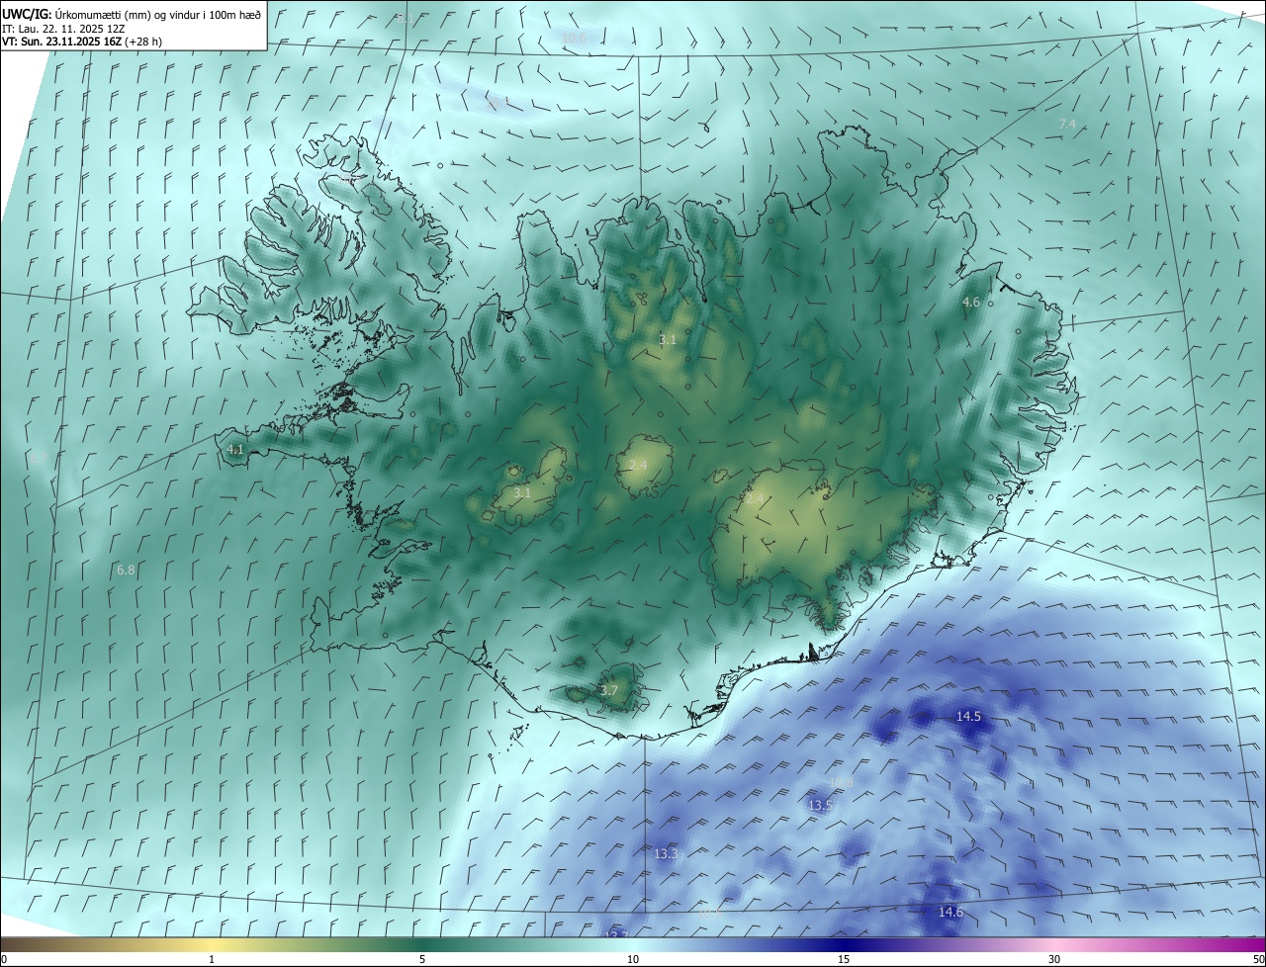Click the 6.8 value label over western sea
This screenshot has width=1266, height=967.
point(126,570)
